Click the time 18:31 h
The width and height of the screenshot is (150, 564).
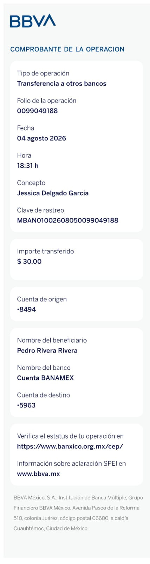coord(28,166)
